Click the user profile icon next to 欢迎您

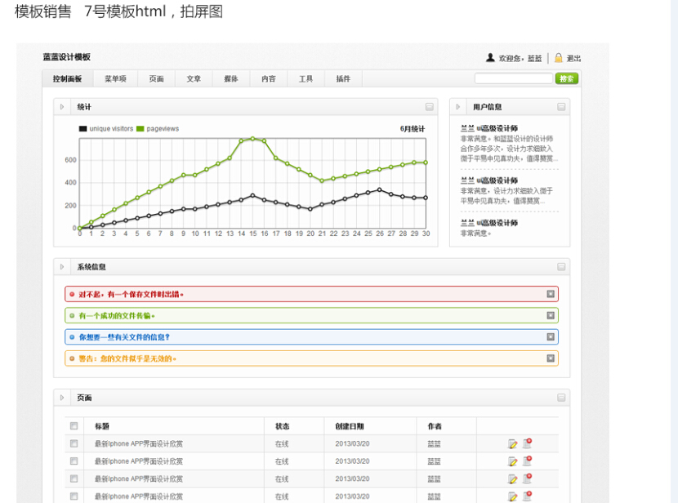(x=490, y=58)
